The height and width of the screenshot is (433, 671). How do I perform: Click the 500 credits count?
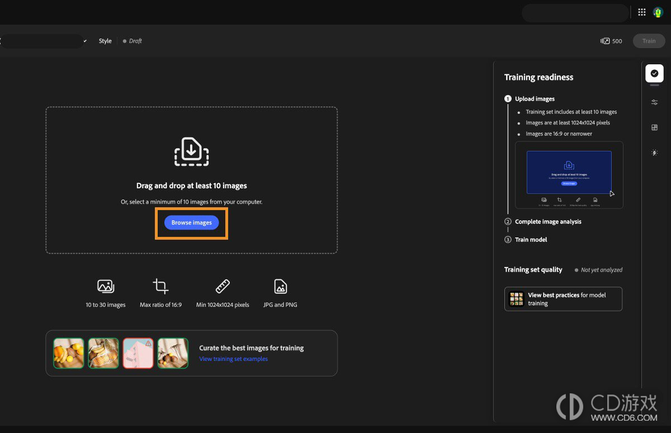pos(617,41)
